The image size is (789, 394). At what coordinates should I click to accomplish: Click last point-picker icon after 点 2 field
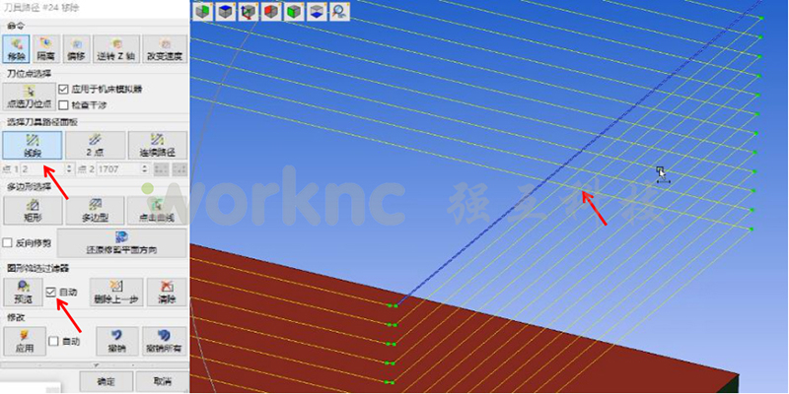click(179, 169)
